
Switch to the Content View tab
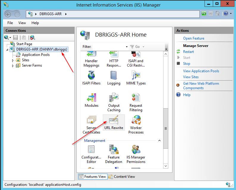pyautogui.click(x=122, y=176)
